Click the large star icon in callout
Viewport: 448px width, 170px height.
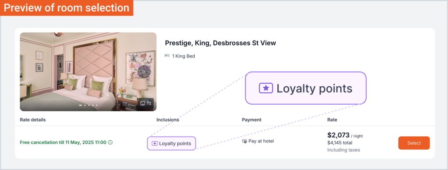[x=266, y=88]
